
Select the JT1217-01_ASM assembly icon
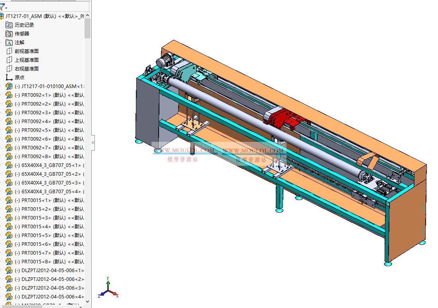point(4,16)
